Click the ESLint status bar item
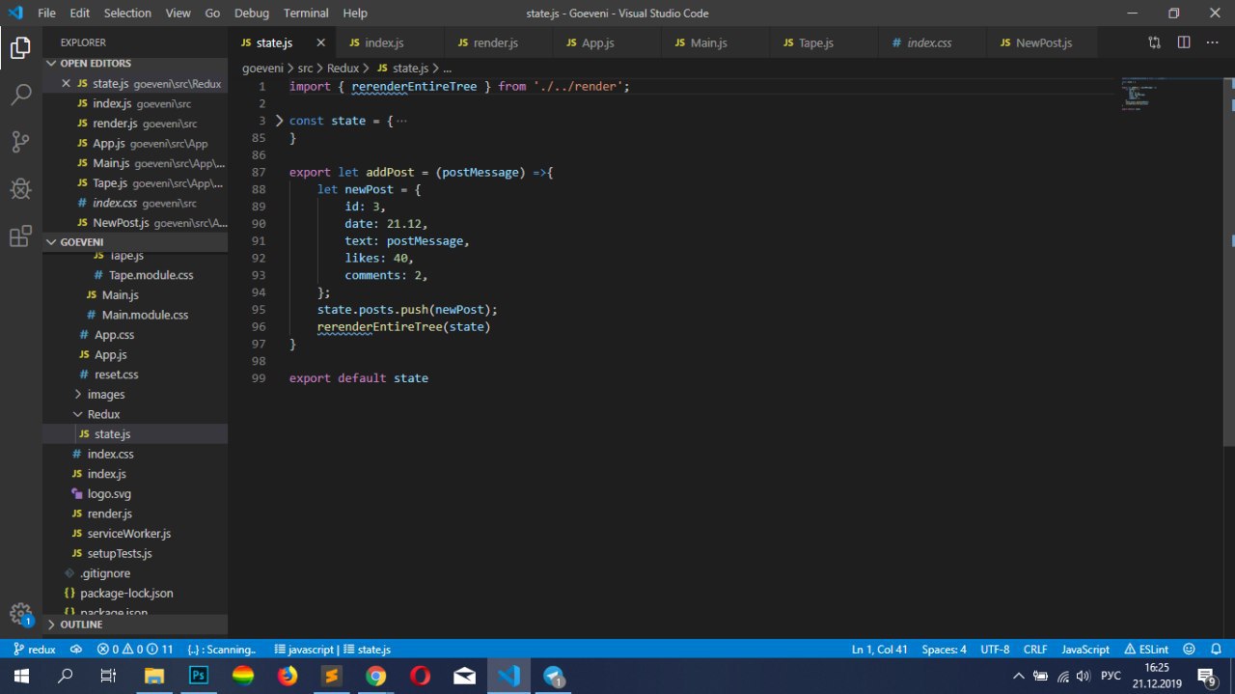 coord(1146,650)
